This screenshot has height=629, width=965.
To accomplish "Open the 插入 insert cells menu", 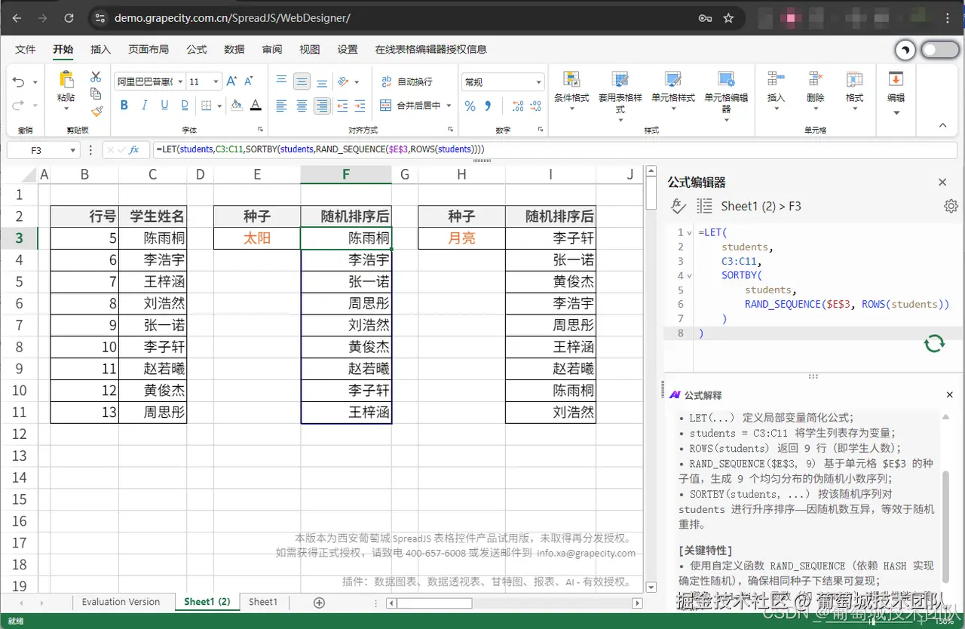I will pos(776,91).
